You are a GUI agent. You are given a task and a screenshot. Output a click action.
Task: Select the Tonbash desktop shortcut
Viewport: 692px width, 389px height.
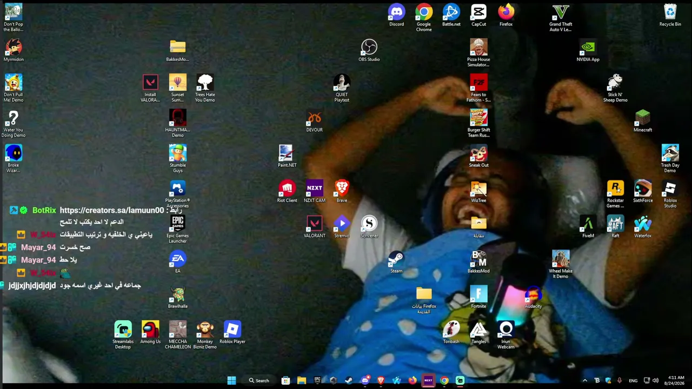[451, 332]
